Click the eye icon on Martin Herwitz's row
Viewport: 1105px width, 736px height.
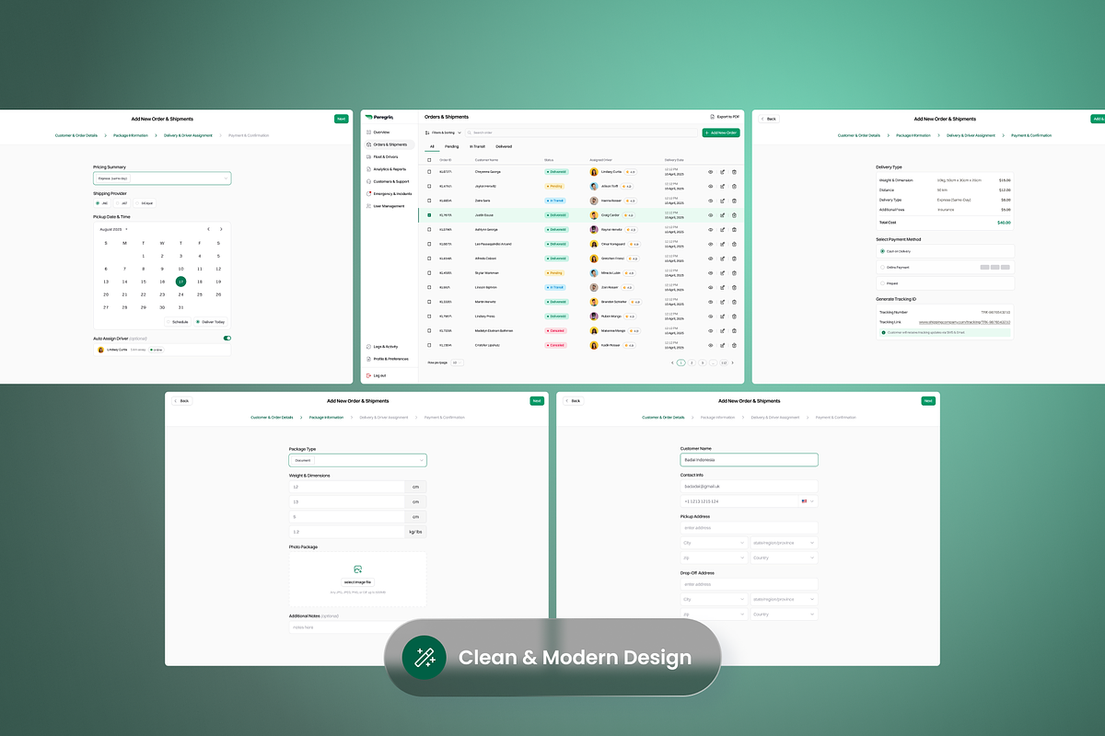click(711, 302)
